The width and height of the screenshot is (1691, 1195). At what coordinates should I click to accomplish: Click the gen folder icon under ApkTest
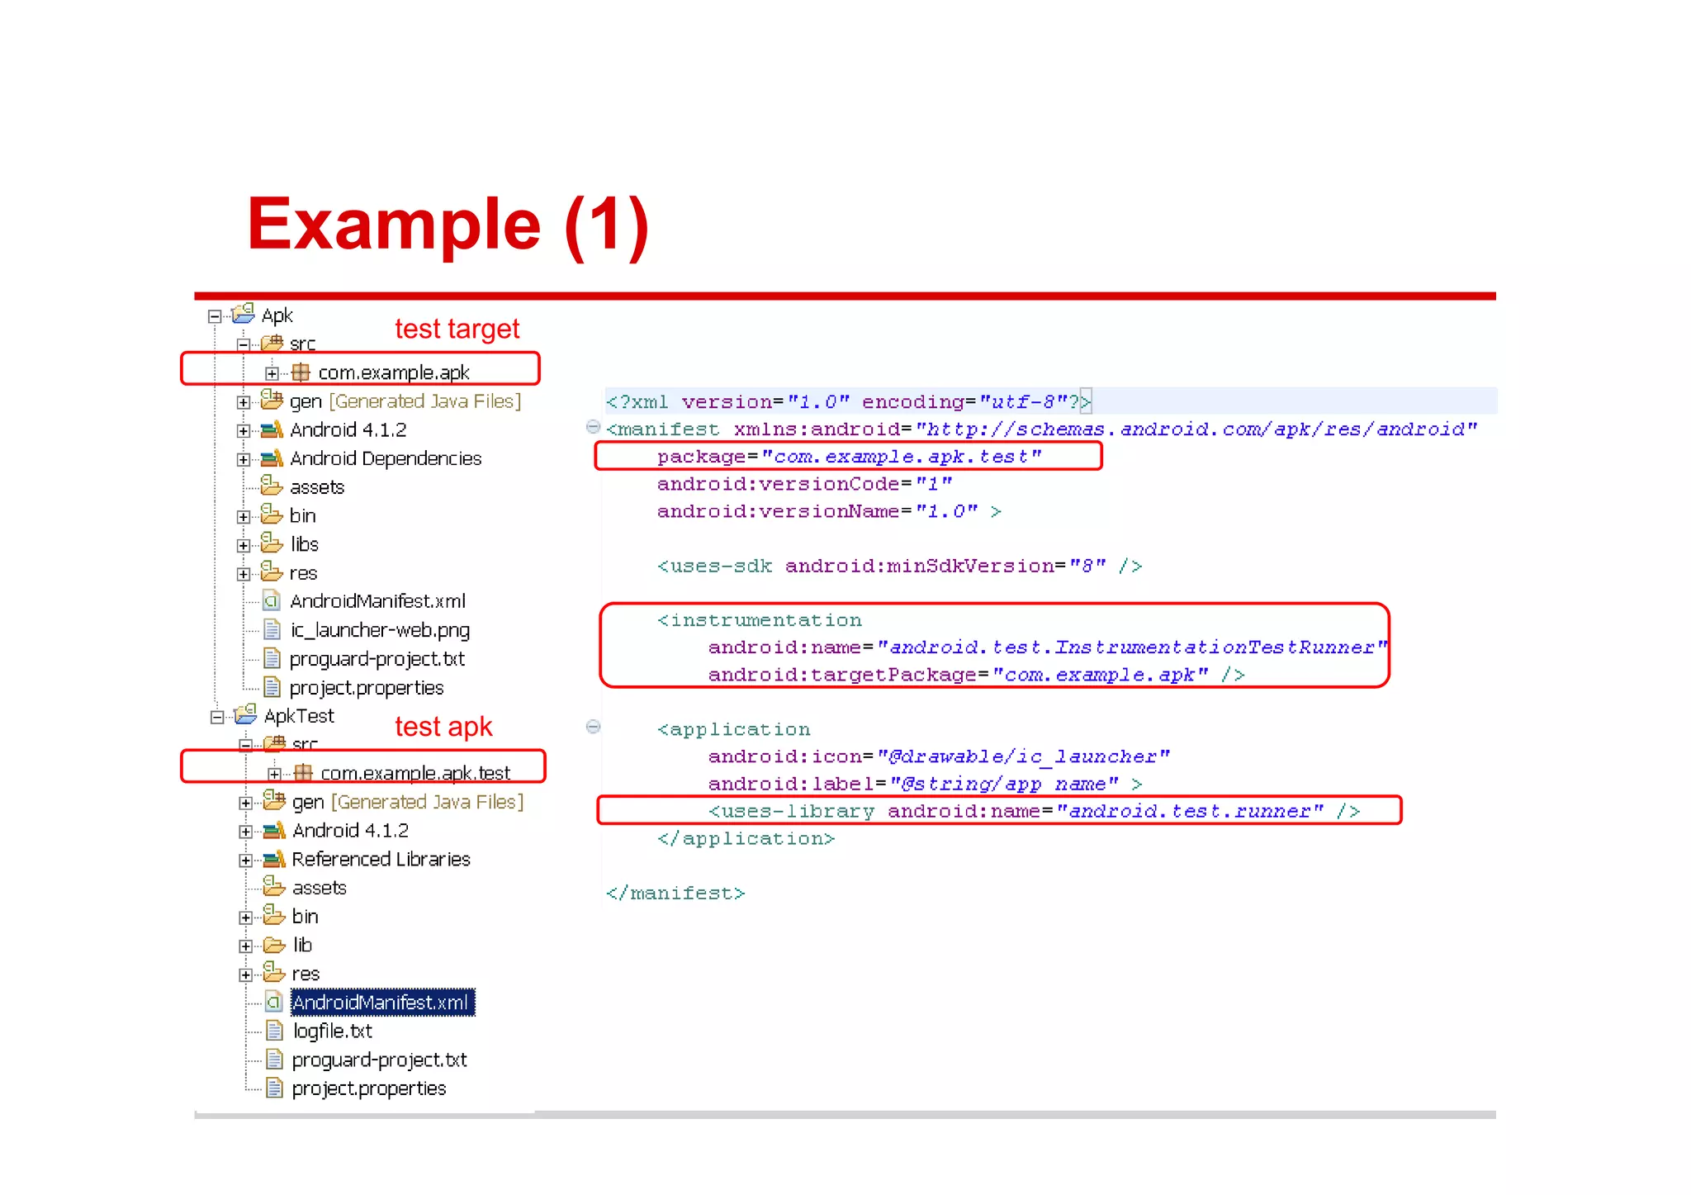click(275, 801)
